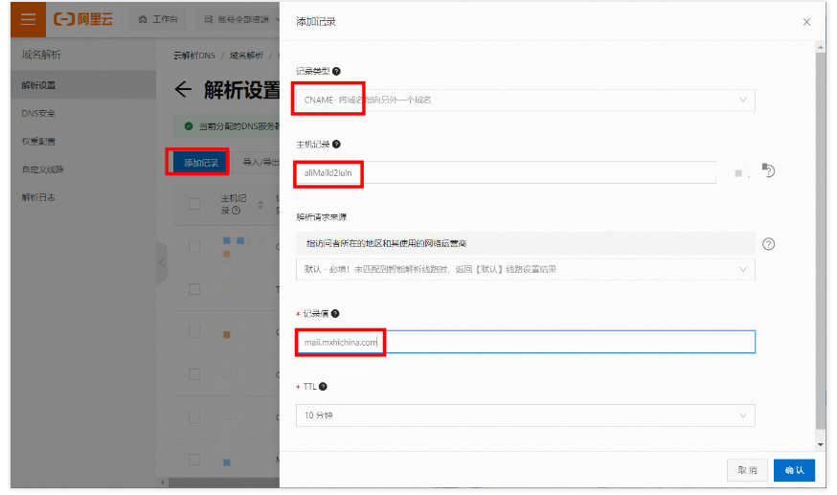837x495 pixels.
Task: Close the 添加记录 panel with X
Action: (x=806, y=22)
